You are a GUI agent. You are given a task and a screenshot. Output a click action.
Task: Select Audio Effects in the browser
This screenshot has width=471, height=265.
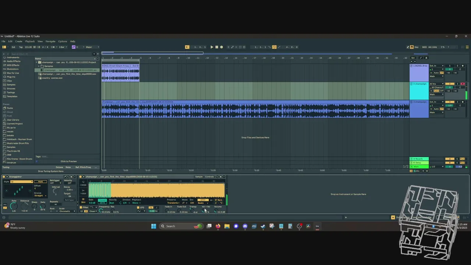coord(14,61)
